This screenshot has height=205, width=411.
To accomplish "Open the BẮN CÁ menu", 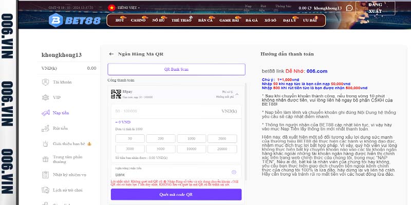I will 206,20.
